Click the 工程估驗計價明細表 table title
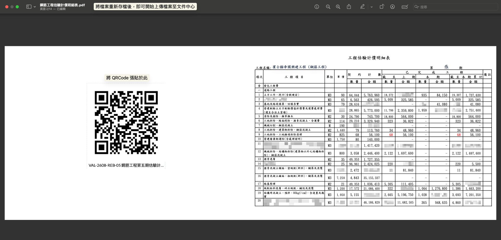 369,58
